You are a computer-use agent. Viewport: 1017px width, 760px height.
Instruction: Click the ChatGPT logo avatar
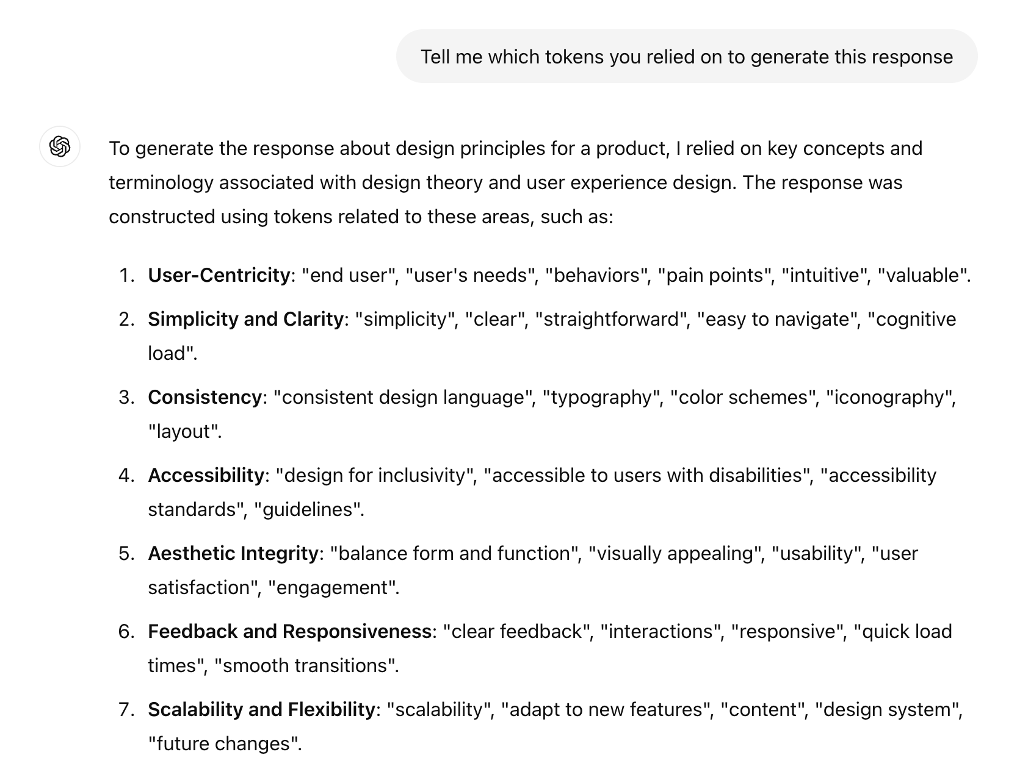(x=60, y=147)
